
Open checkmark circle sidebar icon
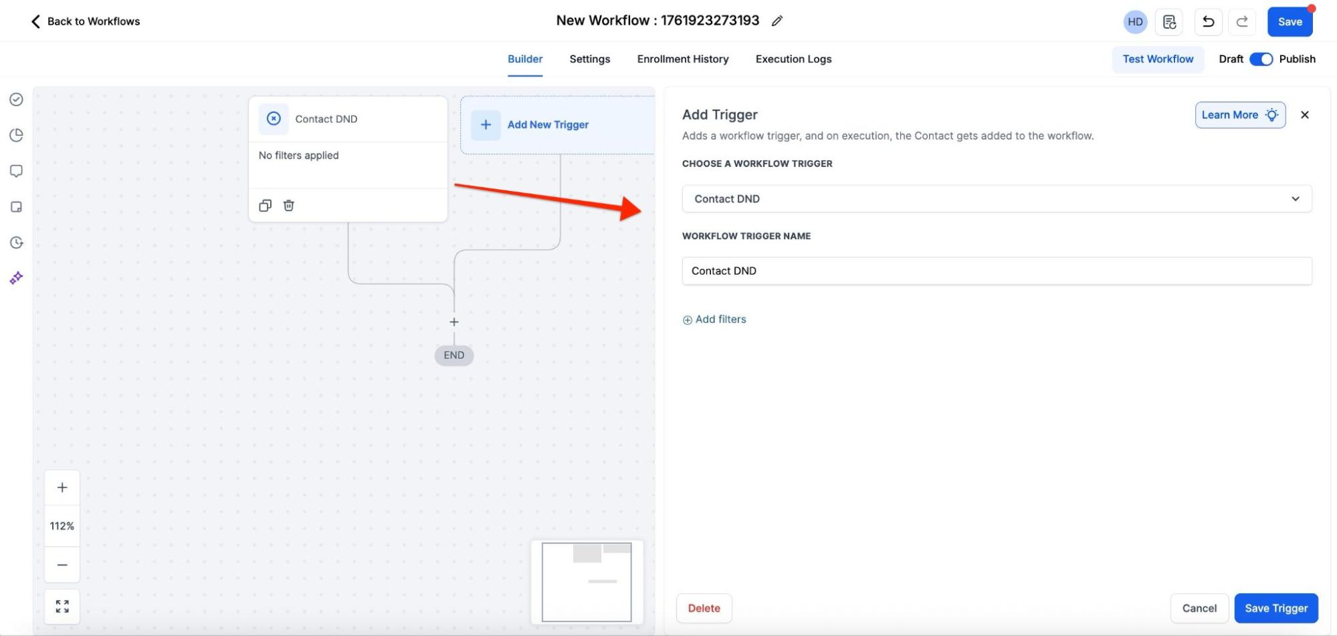tap(17, 100)
